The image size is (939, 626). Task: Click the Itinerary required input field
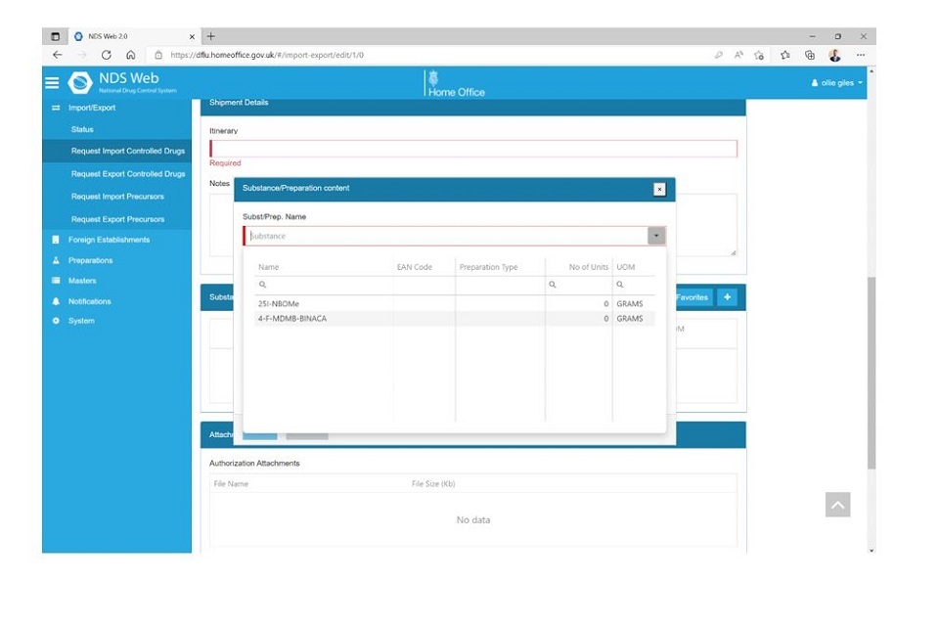tap(473, 149)
